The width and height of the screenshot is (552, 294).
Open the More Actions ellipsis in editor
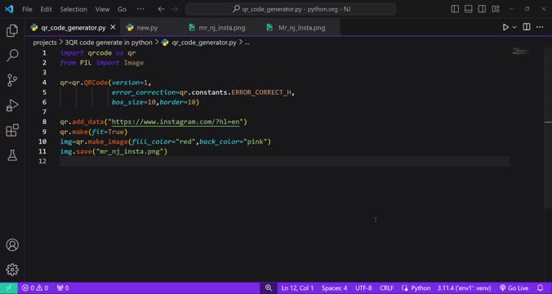(540, 28)
